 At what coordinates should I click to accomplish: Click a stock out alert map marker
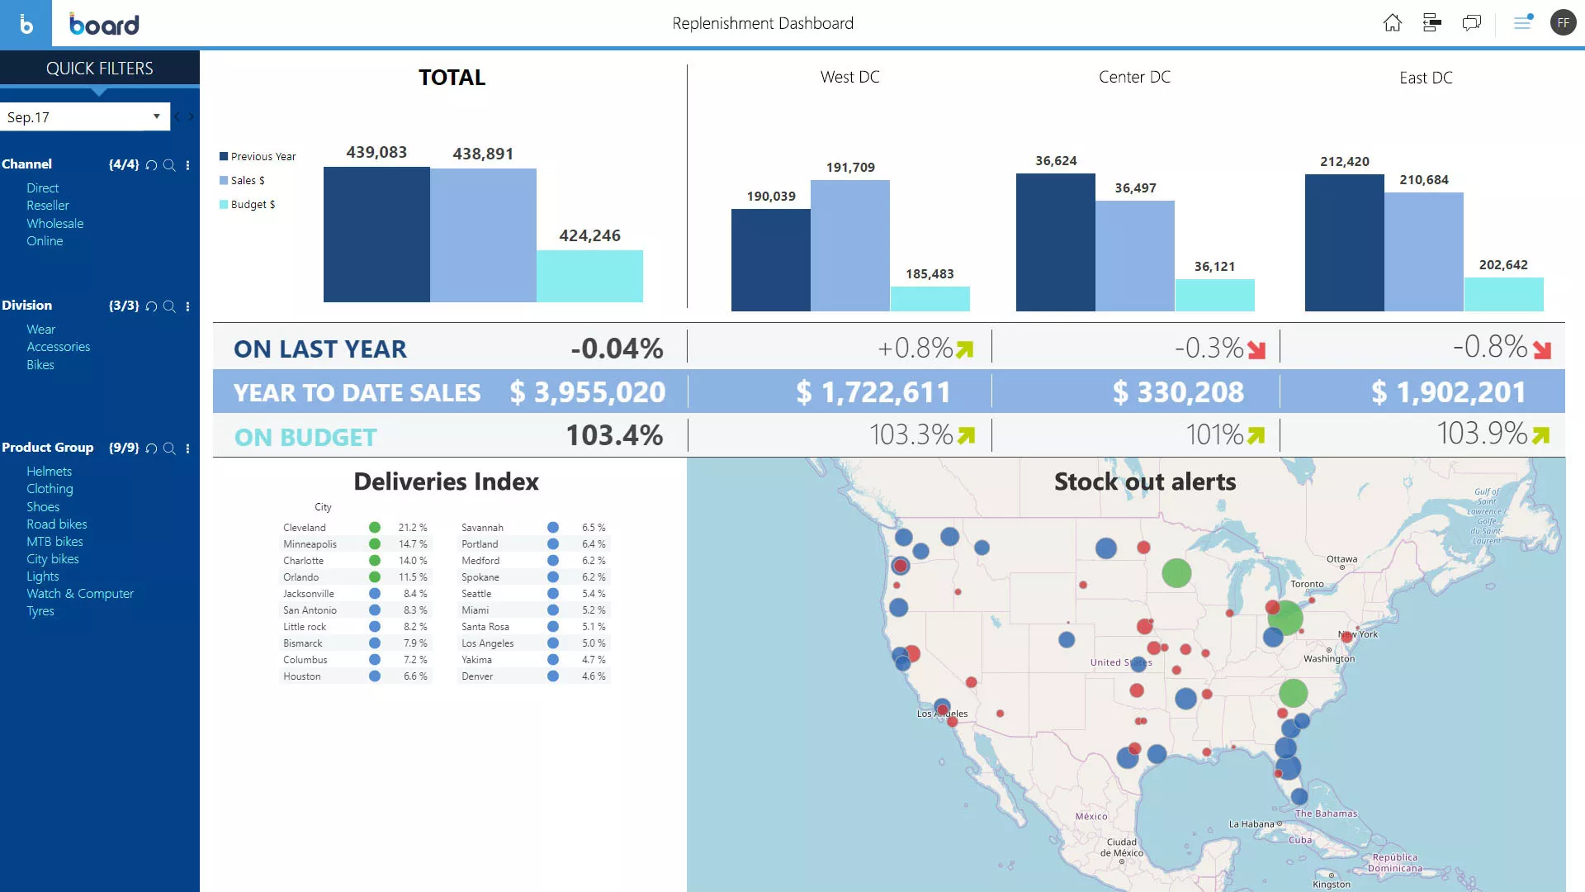(1175, 573)
